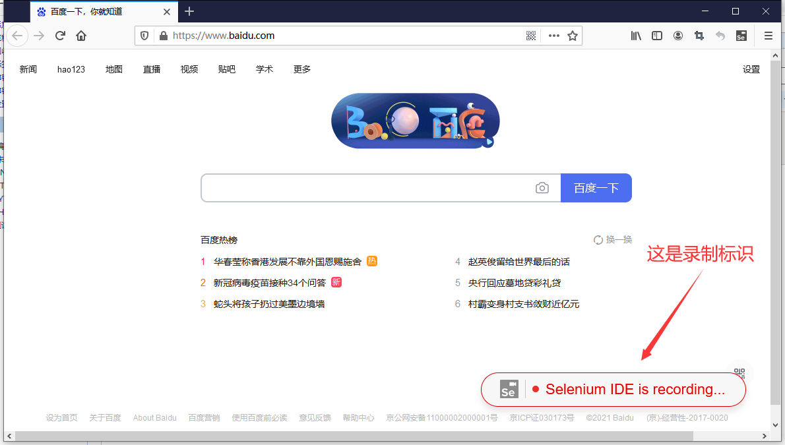The height and width of the screenshot is (445, 785).
Task: Open Selenium IDE extension toolbar icon
Action: (741, 36)
